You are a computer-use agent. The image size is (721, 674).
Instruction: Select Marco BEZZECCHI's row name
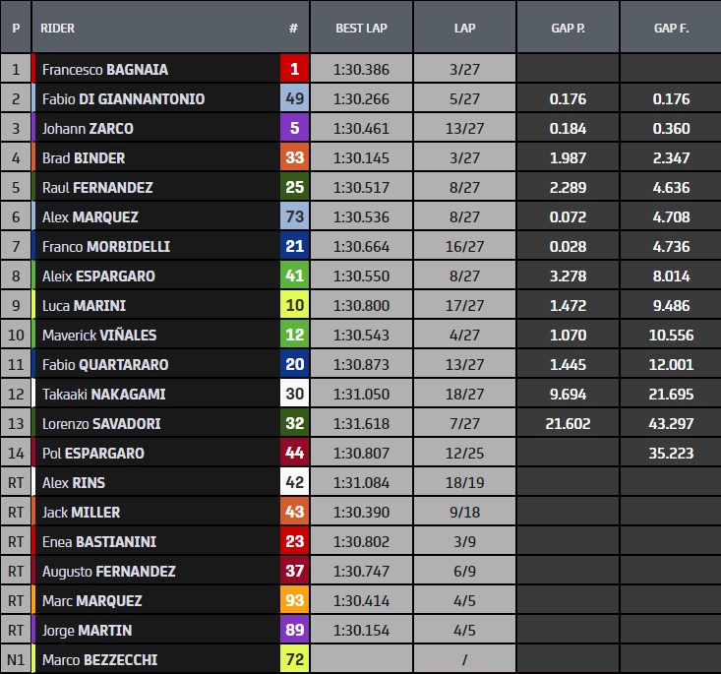(x=99, y=660)
